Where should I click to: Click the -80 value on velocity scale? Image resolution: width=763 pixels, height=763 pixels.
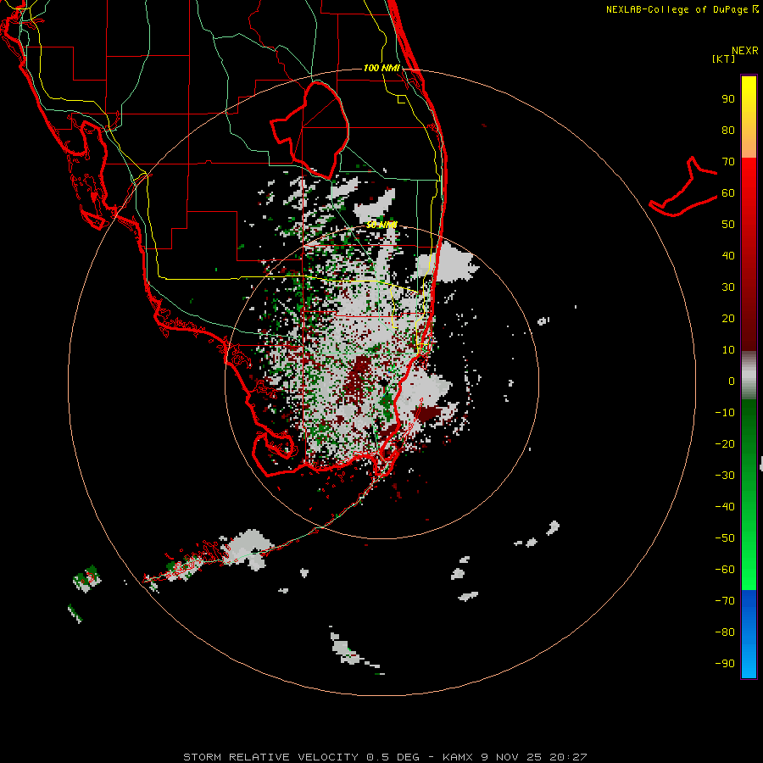(725, 632)
